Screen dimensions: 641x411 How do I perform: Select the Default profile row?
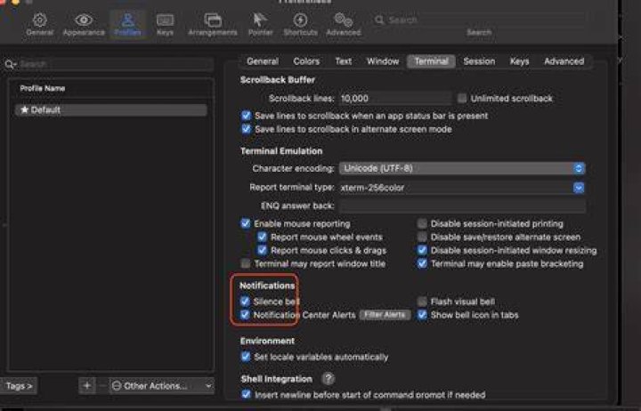click(x=110, y=110)
